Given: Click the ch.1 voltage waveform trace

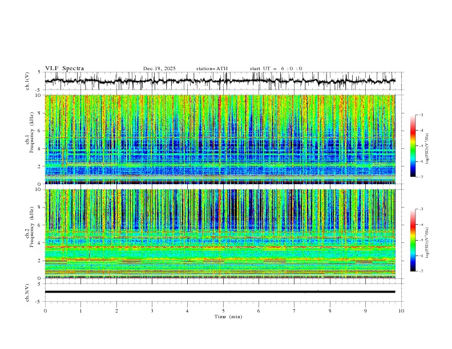Looking at the screenshot, I should (x=220, y=81).
